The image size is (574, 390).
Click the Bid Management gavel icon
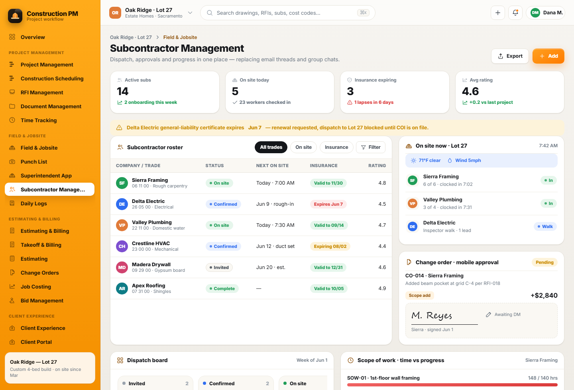(12, 300)
